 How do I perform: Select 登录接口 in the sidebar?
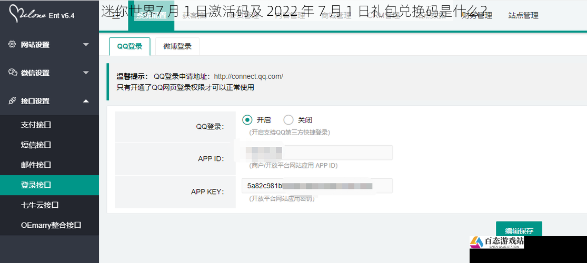click(x=49, y=185)
